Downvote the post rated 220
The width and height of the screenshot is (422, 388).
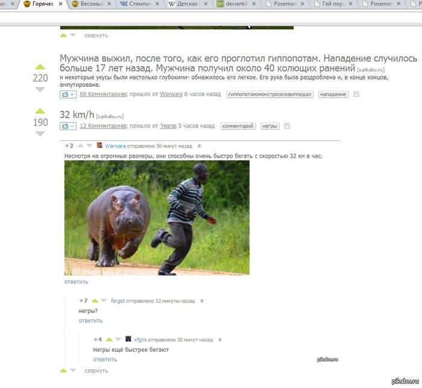click(40, 90)
